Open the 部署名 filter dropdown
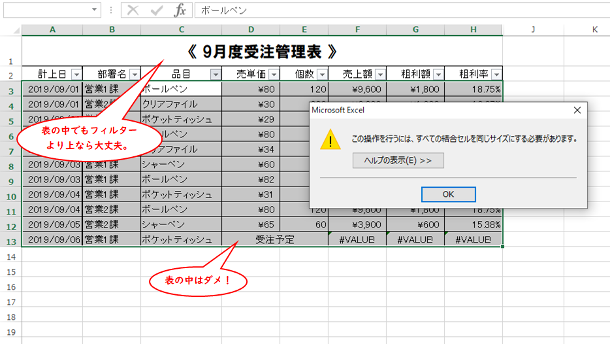This screenshot has width=610, height=344. [135, 75]
